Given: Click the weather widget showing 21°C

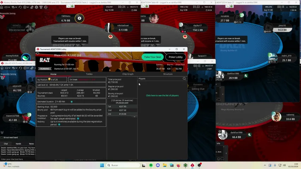Looking at the screenshot, I should 12,165.
